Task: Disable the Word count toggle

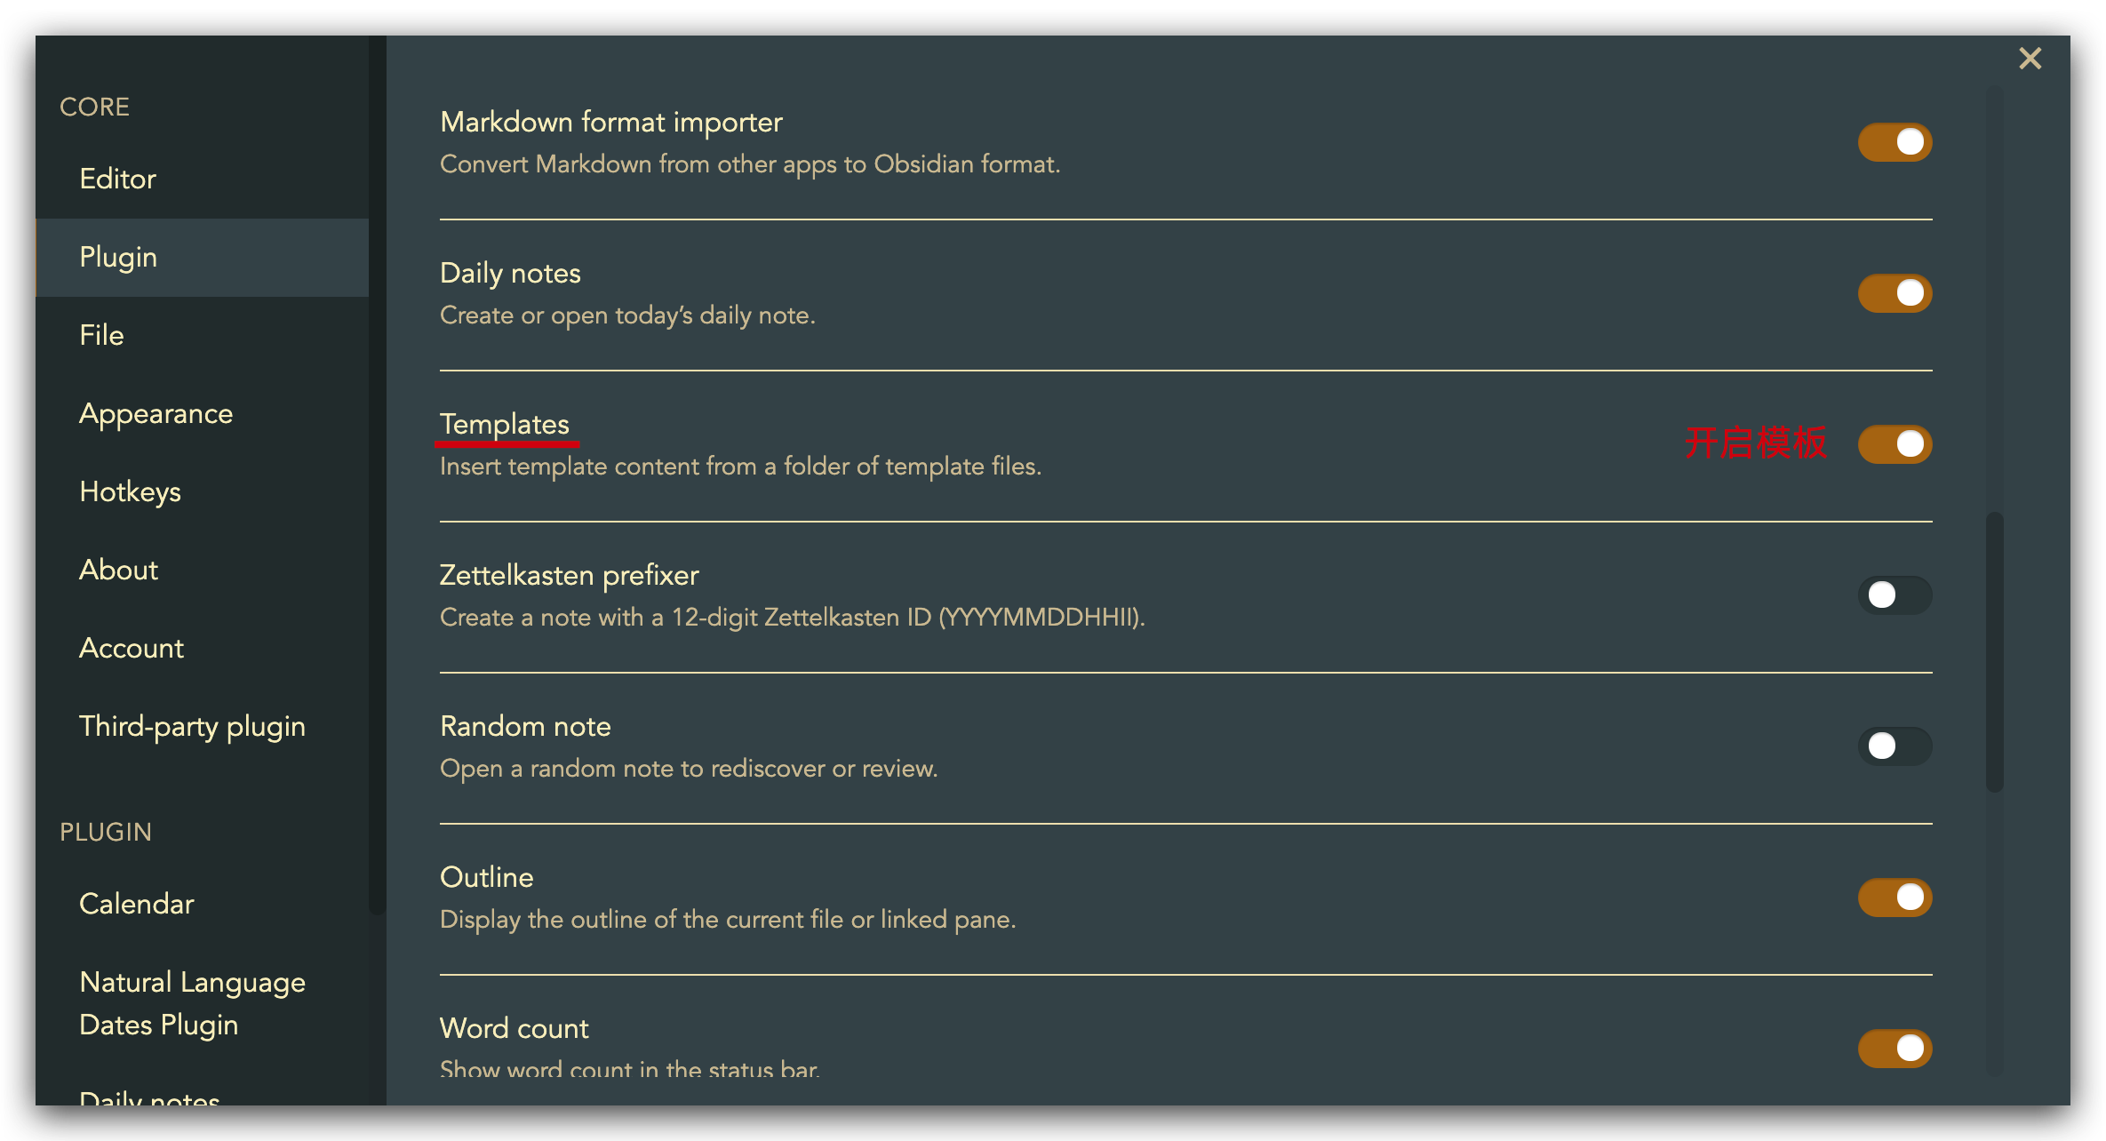Action: pyautogui.click(x=1895, y=1049)
